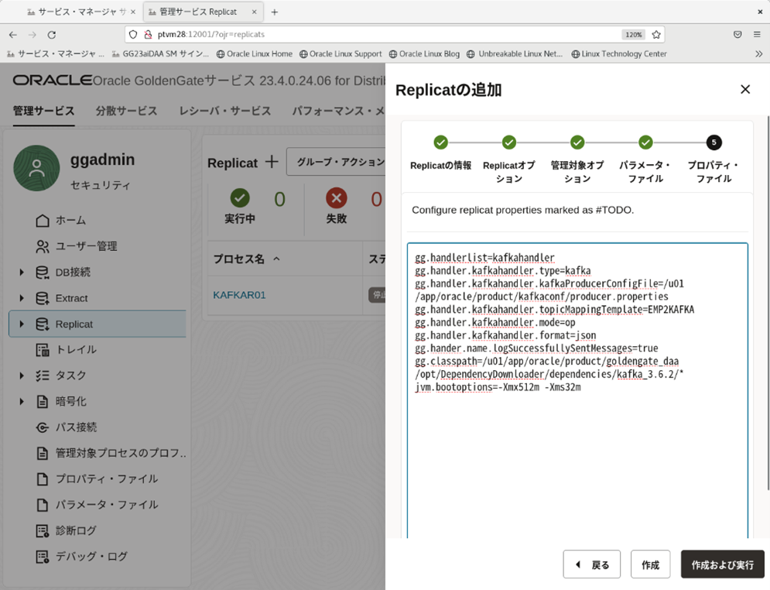Click the 実行中 green status icon
The width and height of the screenshot is (770, 590).
pyautogui.click(x=240, y=198)
